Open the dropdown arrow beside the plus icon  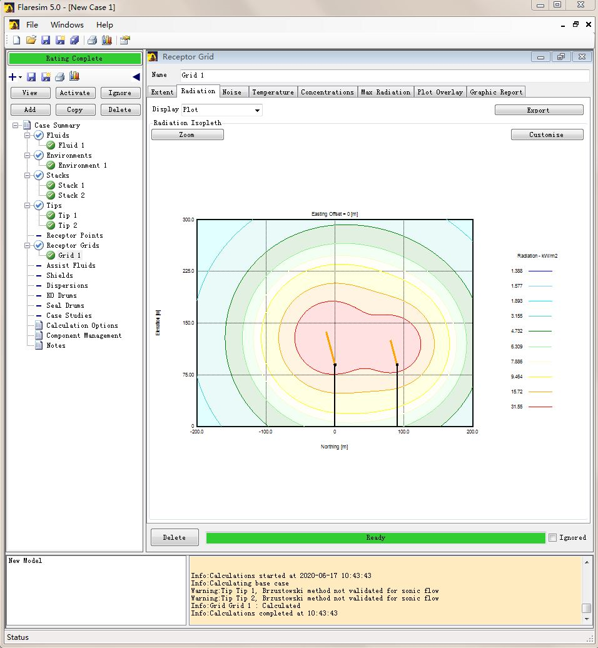(20, 78)
